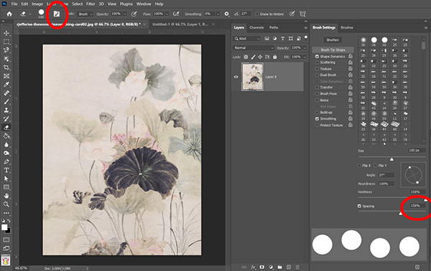Enable the Scattering checkbox
Image resolution: width=431 pixels, height=271 pixels.
[317, 62]
